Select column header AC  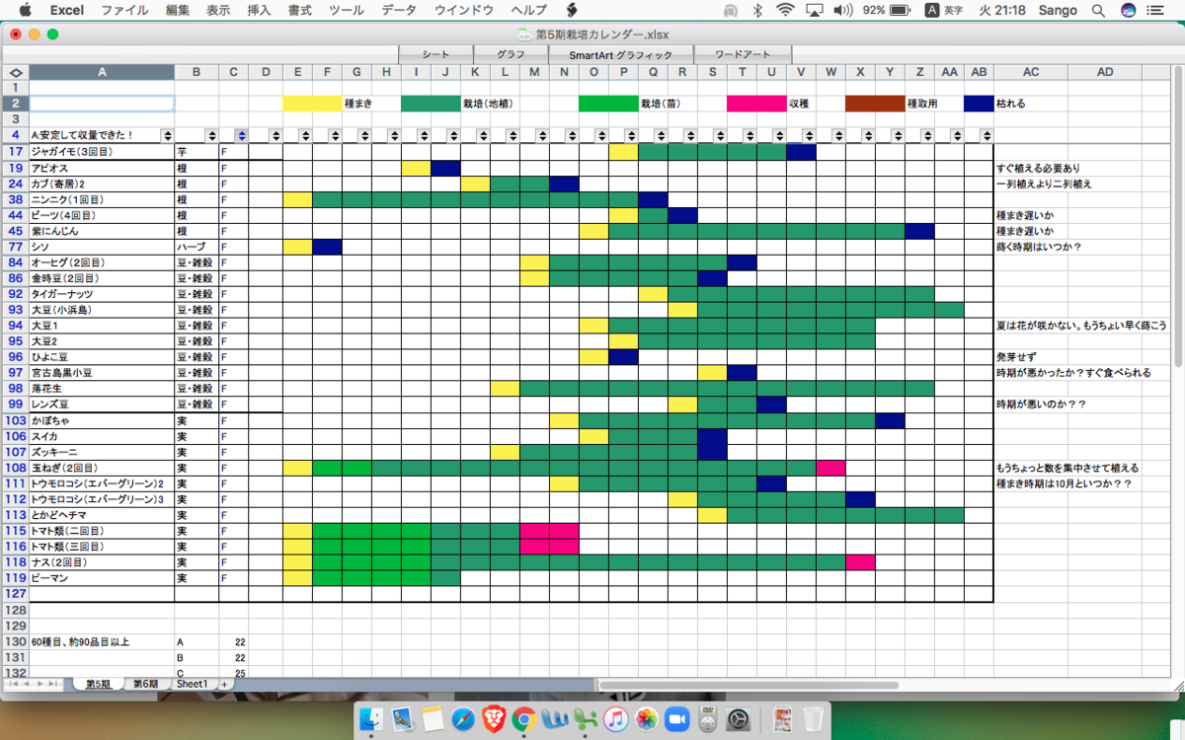click(1030, 72)
